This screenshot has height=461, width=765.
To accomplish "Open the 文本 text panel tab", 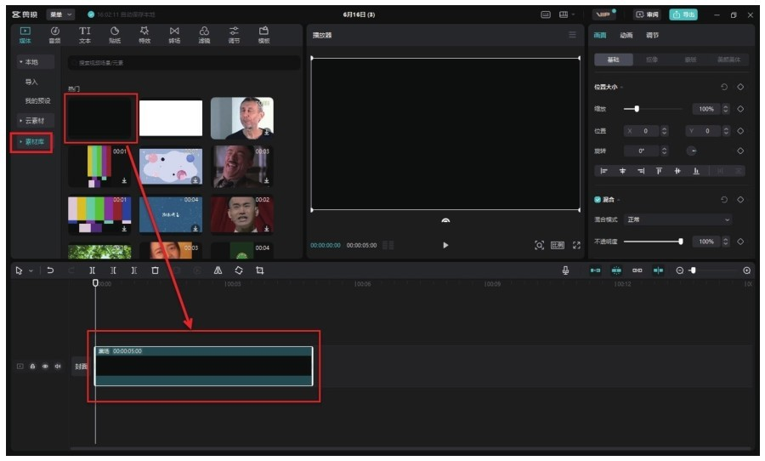I will (x=85, y=35).
